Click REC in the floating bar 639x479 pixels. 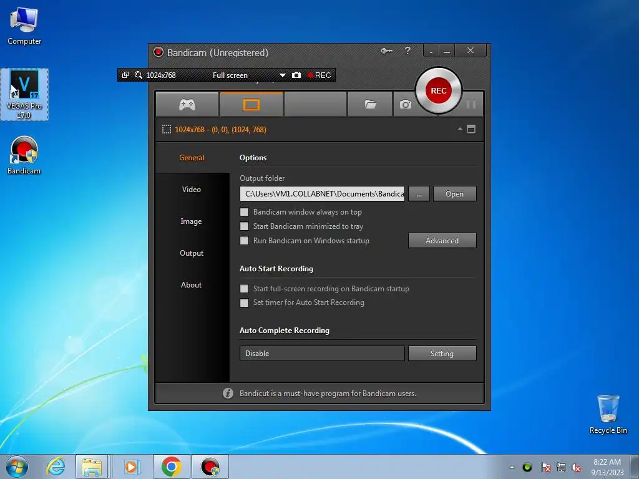(319, 75)
